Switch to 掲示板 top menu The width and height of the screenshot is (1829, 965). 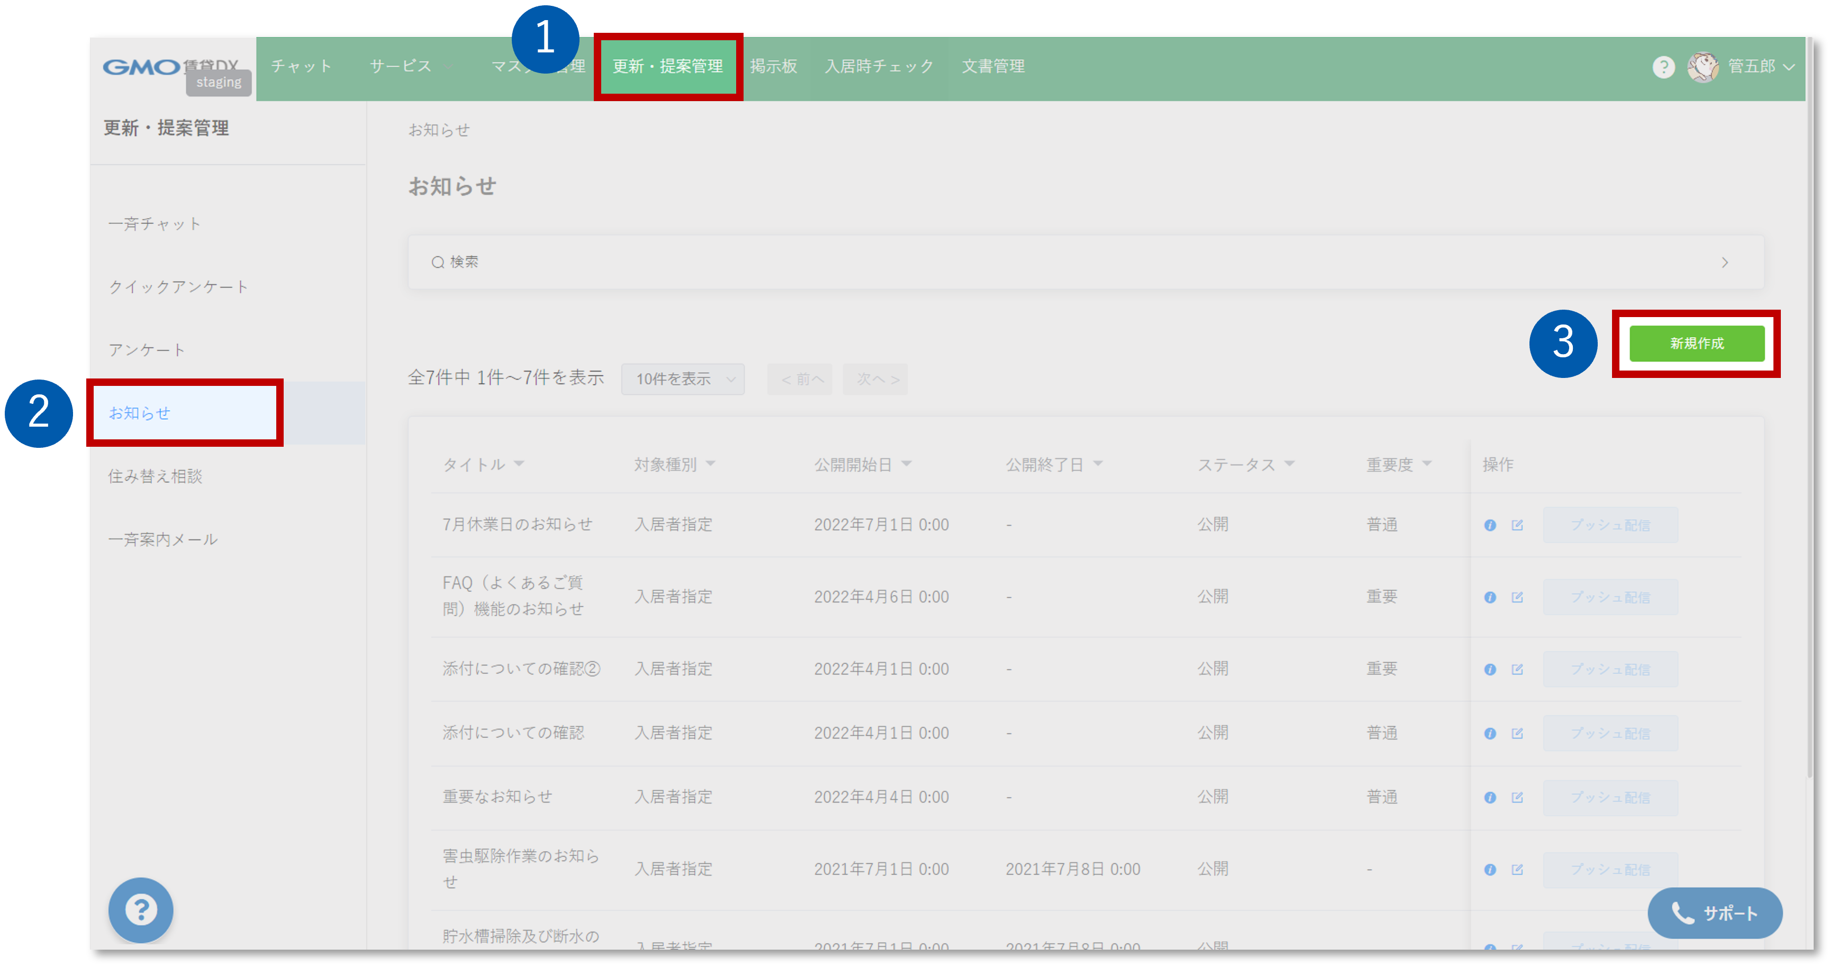point(773,67)
